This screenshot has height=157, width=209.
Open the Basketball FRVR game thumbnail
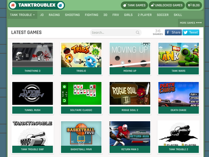pos(81,133)
